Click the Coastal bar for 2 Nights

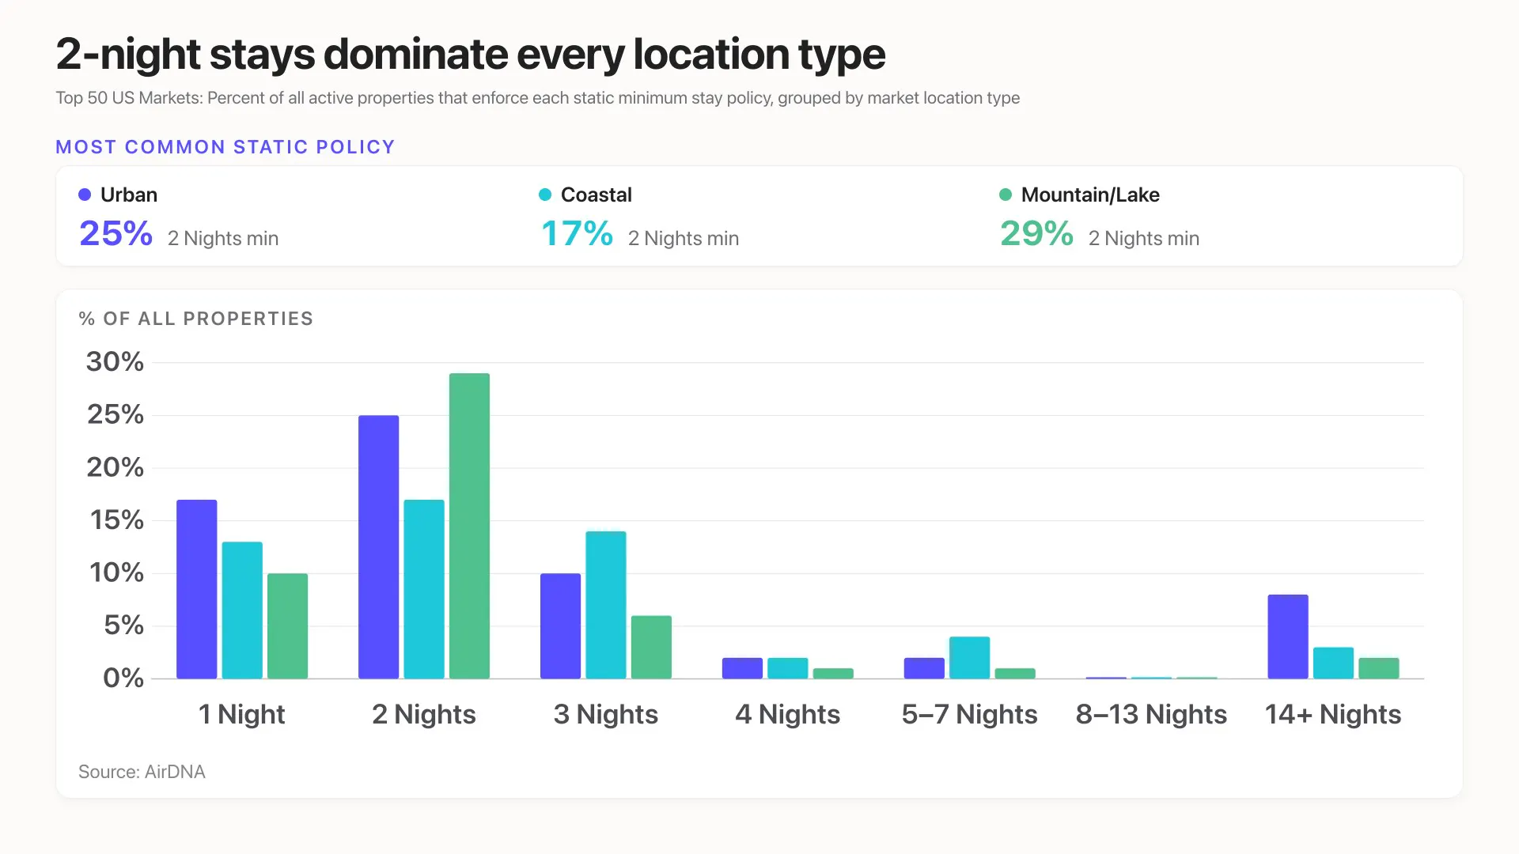click(x=424, y=589)
